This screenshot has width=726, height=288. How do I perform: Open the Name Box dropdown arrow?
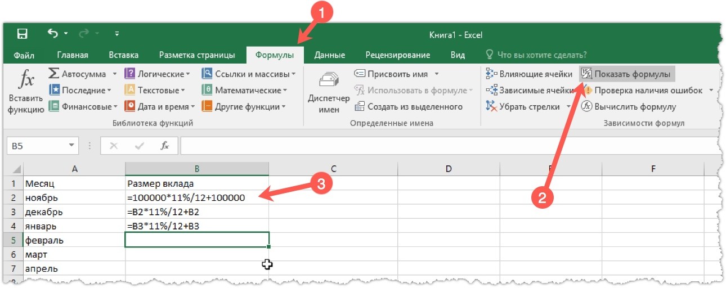[x=71, y=146]
